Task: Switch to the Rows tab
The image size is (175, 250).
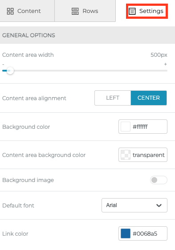Action: (x=85, y=11)
